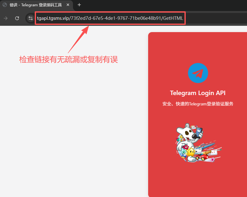Click the browser forward arrow
The width and height of the screenshot is (247, 197).
[x=6, y=18]
